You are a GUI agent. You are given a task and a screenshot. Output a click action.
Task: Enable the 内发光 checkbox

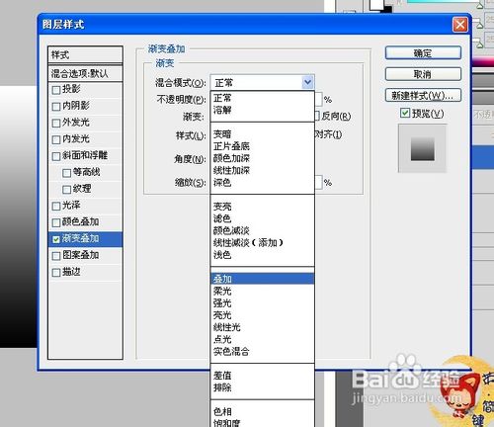tap(56, 139)
